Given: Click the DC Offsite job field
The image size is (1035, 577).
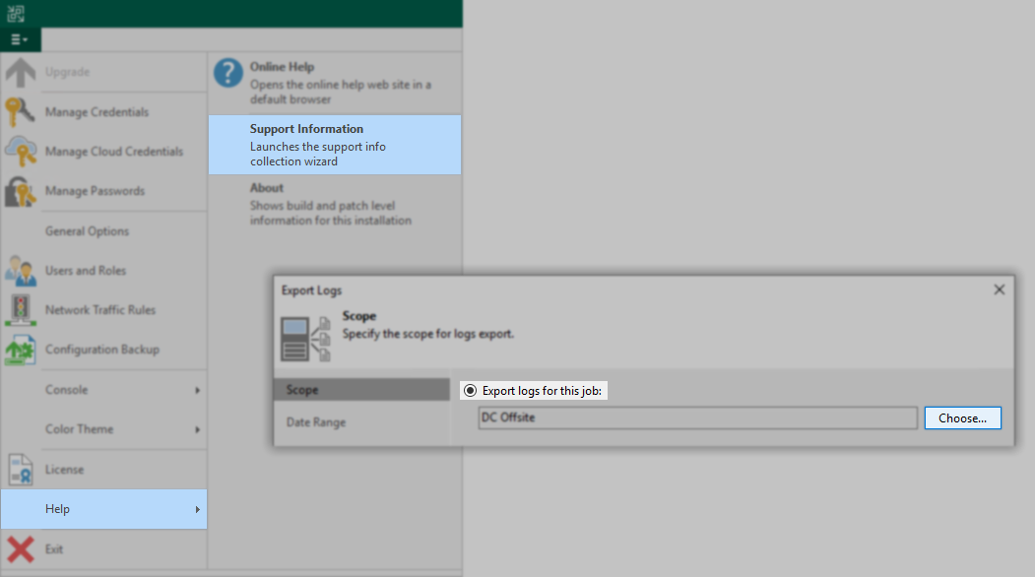Looking at the screenshot, I should (x=697, y=417).
